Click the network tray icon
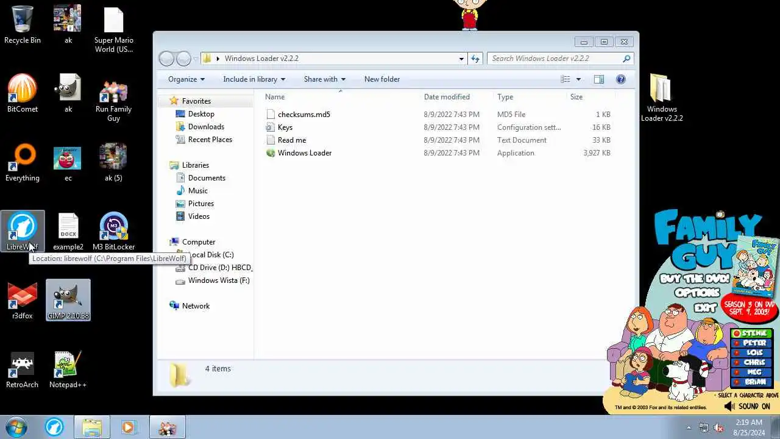The width and height of the screenshot is (780, 439). 704,427
